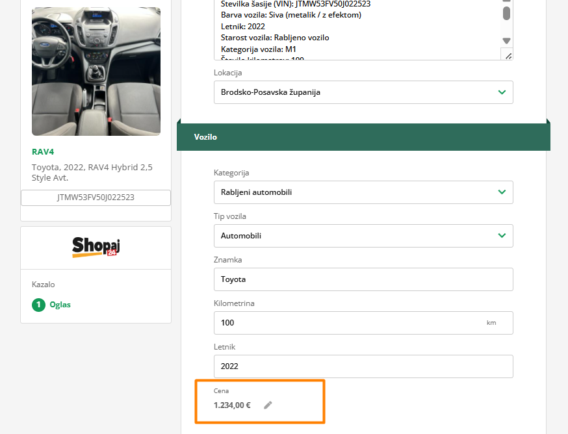The width and height of the screenshot is (568, 434).
Task: Open the Lokacija dropdown
Action: coord(363,92)
